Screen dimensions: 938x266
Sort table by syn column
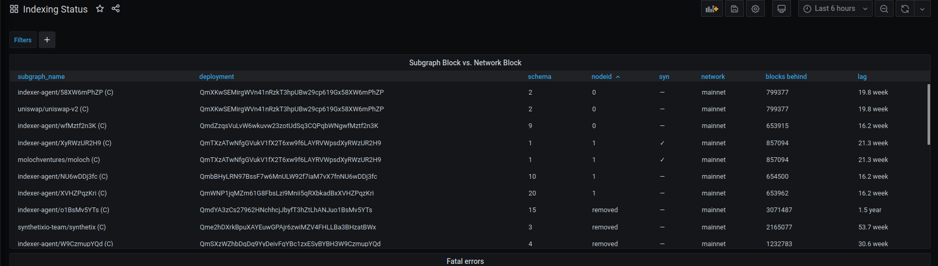664,77
